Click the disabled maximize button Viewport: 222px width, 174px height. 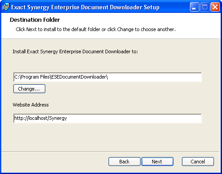tap(205, 7)
